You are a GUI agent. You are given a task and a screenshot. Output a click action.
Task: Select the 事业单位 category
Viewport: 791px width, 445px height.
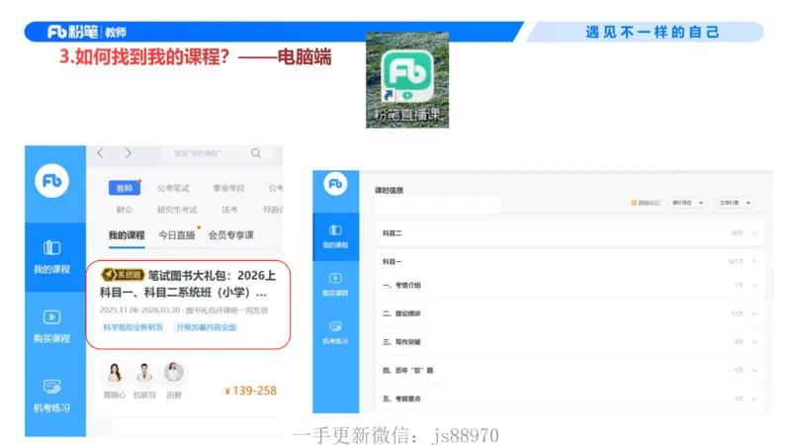(228, 188)
